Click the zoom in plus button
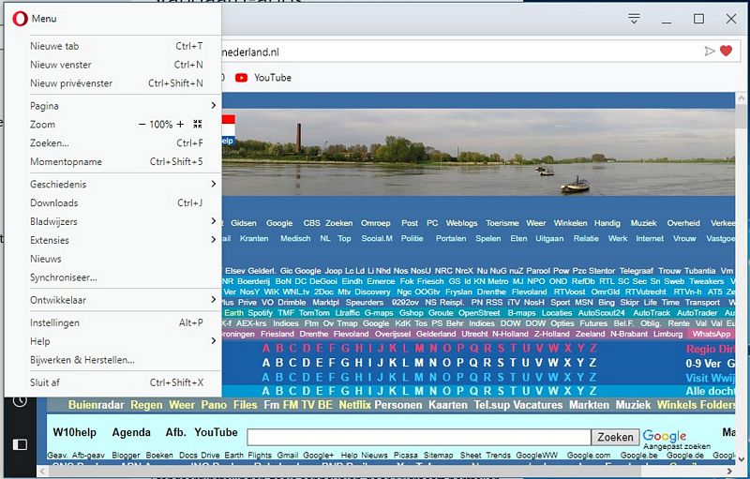Screen dimensions: 750x479 point(180,125)
